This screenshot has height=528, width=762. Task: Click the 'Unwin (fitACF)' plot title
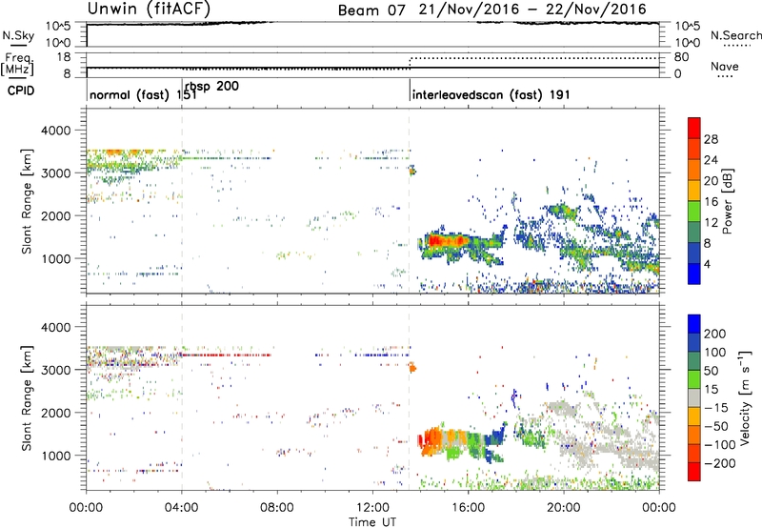tap(149, 10)
